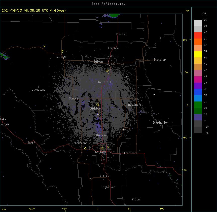Click the Cochrane town label
Image resolution: width=217 pixels, height=212 pixels.
(x=81, y=143)
